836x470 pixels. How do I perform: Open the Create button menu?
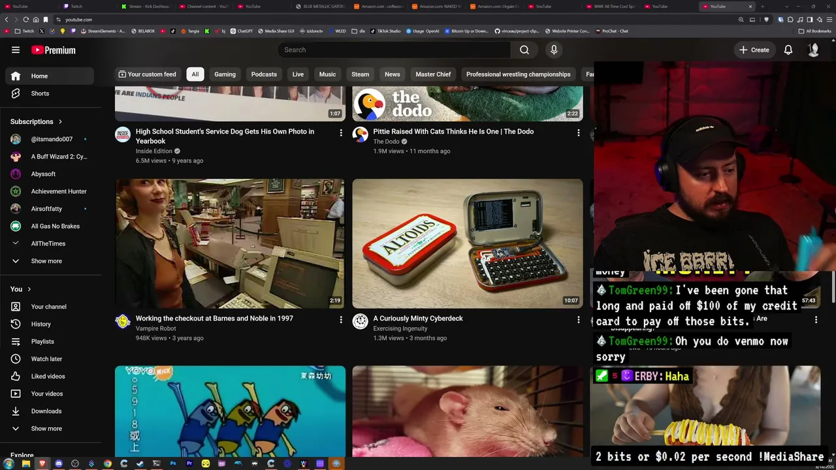754,50
